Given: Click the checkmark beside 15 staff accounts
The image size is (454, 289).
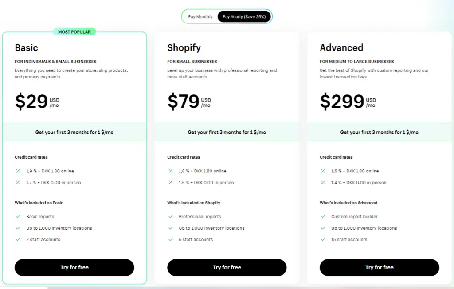Looking at the screenshot, I should coord(323,239).
